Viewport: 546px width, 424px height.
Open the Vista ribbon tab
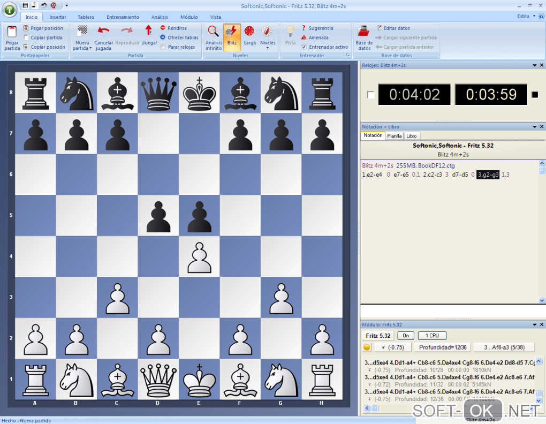point(215,17)
